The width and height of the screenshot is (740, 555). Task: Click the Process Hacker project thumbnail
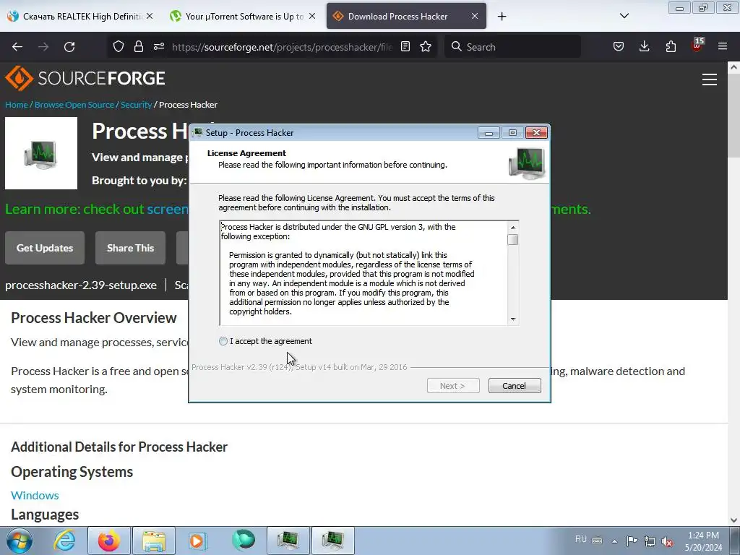pyautogui.click(x=41, y=153)
